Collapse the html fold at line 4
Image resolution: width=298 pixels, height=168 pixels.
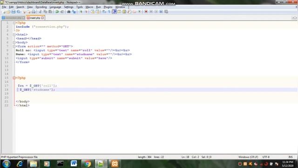(x=14, y=35)
